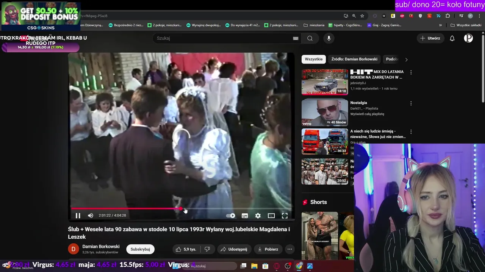Click the Windows taskbar search box
Viewport: 485px width, 272px height.
[210, 266]
